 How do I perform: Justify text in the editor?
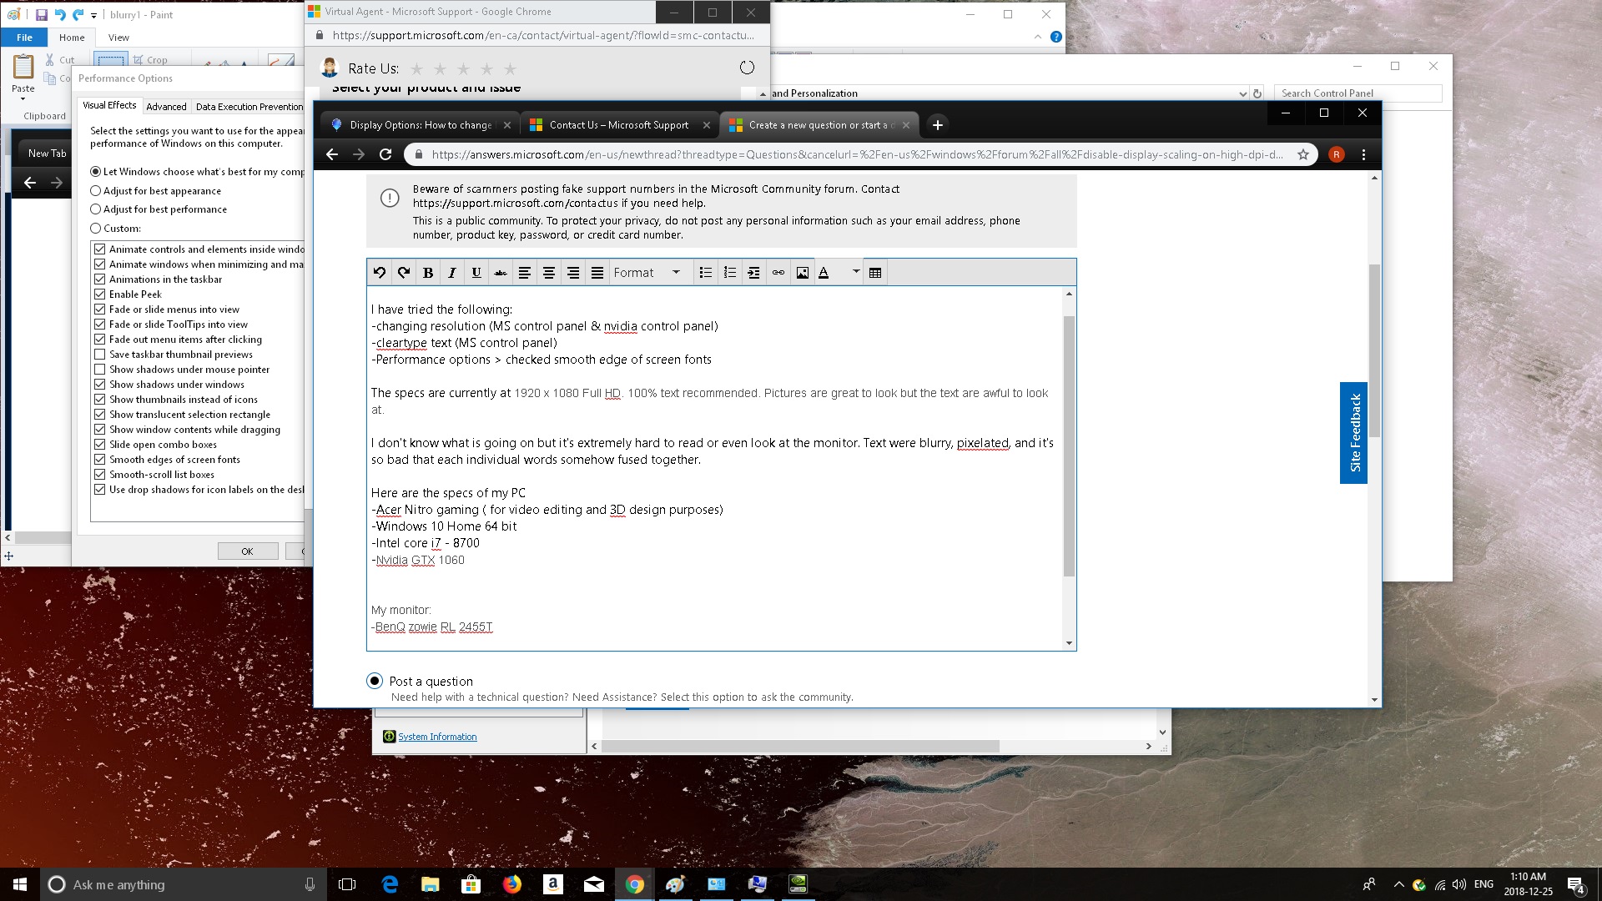coord(597,272)
